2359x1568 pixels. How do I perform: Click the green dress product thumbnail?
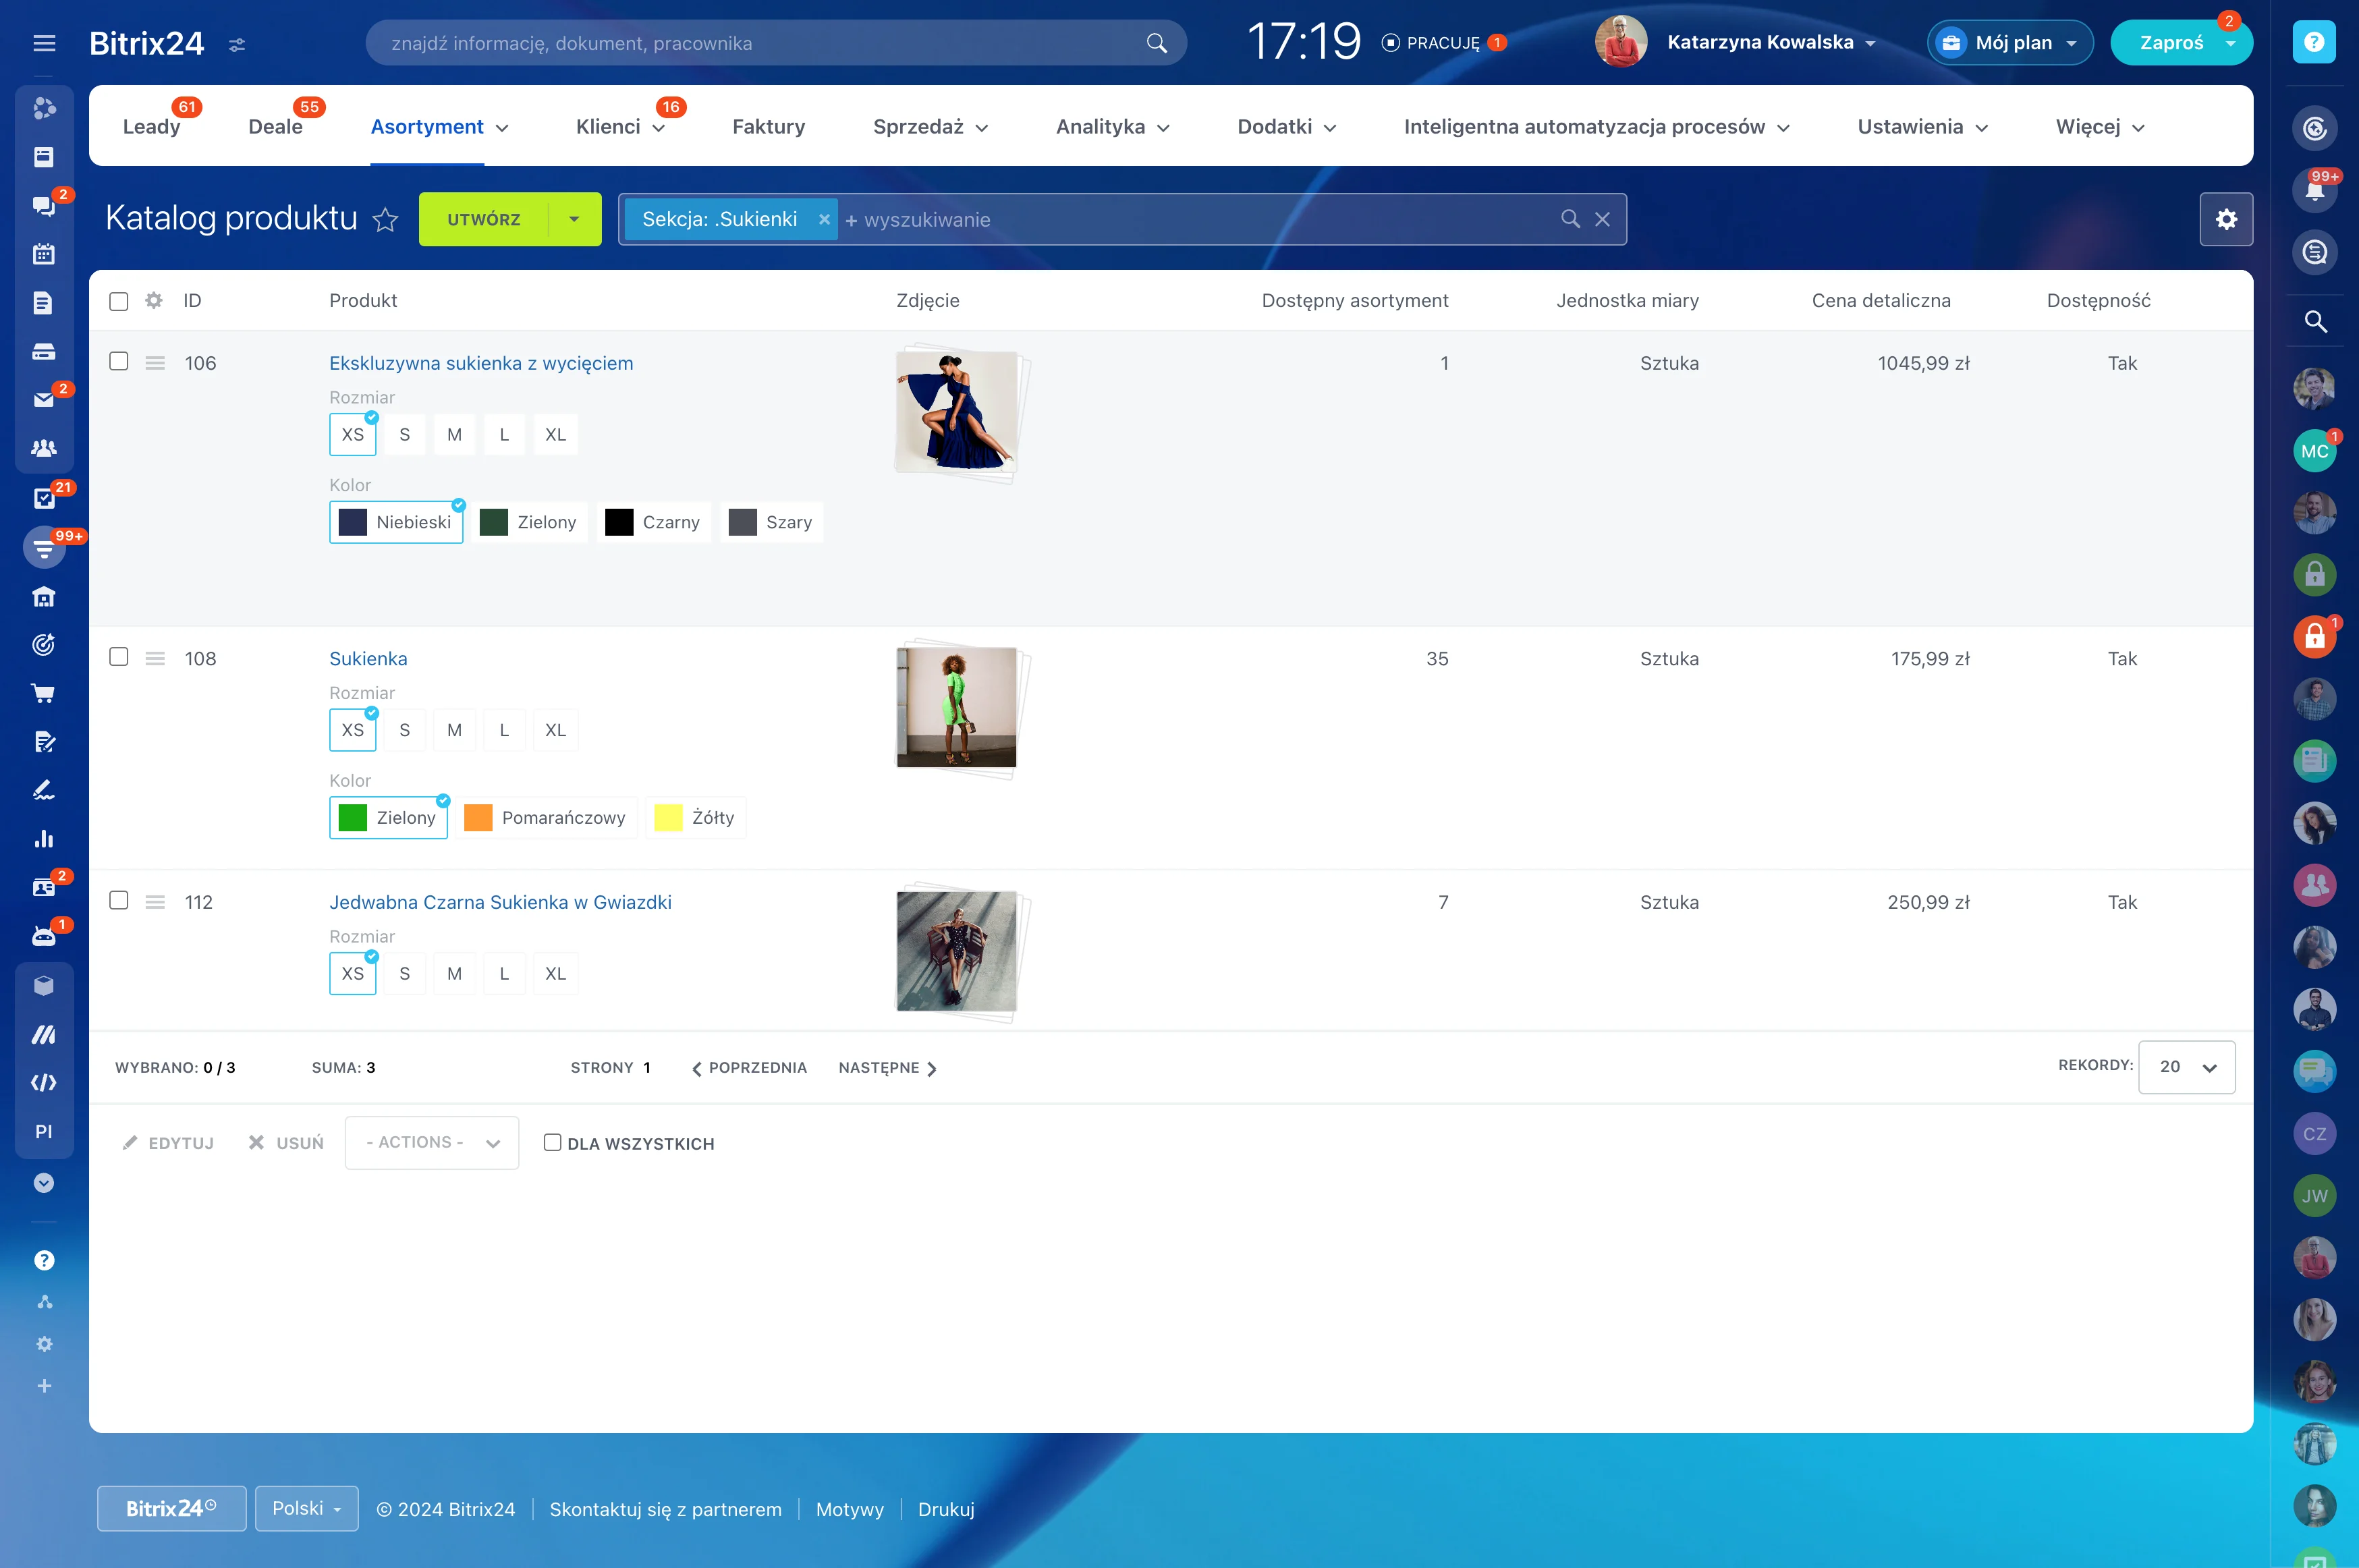point(956,707)
